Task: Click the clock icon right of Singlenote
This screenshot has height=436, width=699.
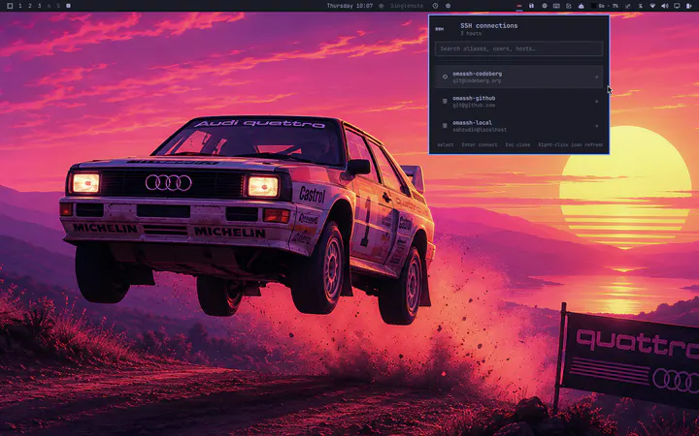Action: pos(435,6)
